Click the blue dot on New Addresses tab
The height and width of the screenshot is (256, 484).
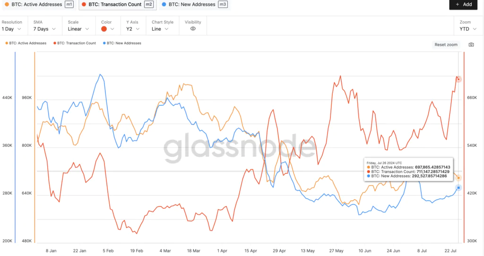(x=164, y=4)
